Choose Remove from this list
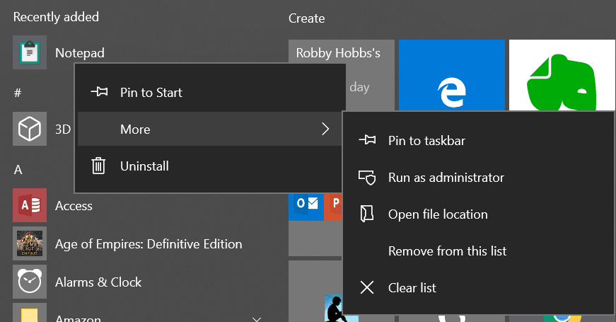The width and height of the screenshot is (616, 322). coord(479,251)
